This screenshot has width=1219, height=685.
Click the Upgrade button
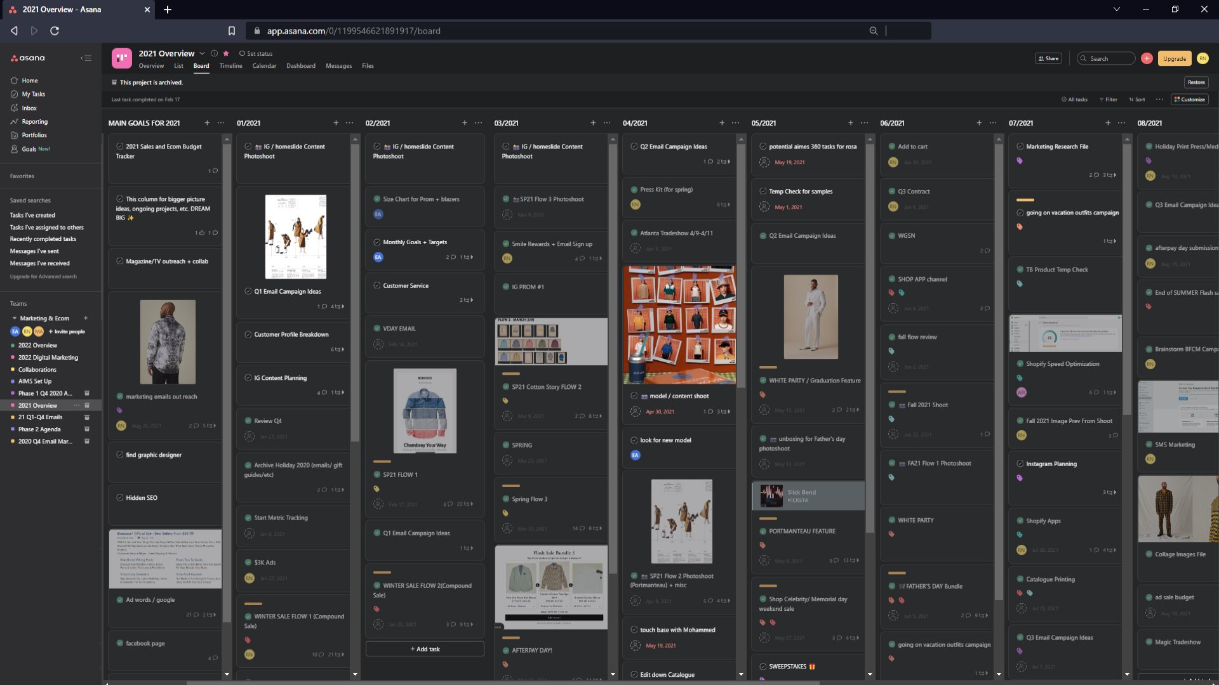click(1174, 58)
